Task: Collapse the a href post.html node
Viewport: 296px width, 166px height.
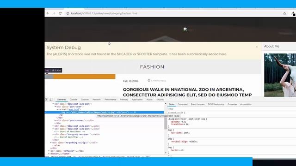Action: click(57, 109)
